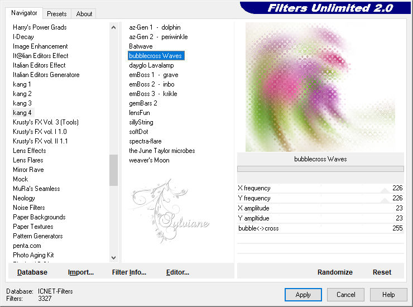The height and width of the screenshot is (307, 413).
Task: Select the I-Decay category
Action: (23, 37)
